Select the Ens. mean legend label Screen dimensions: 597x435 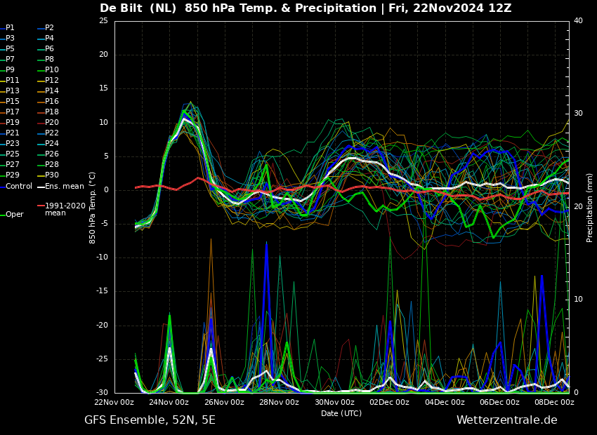tap(61, 187)
